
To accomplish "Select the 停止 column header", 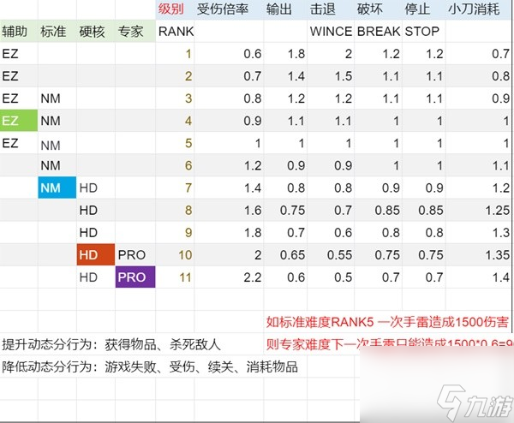I will (x=423, y=9).
